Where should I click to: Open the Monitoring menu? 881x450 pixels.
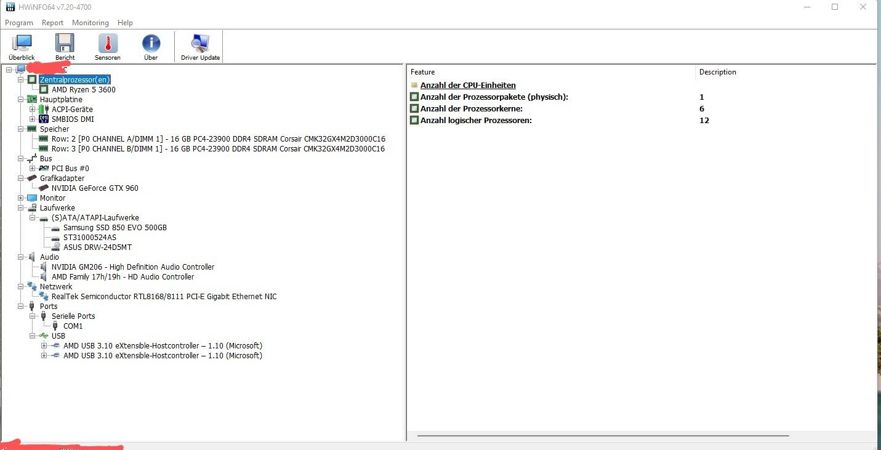click(x=91, y=23)
